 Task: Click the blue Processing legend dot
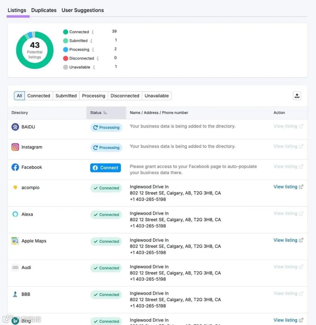pos(66,49)
